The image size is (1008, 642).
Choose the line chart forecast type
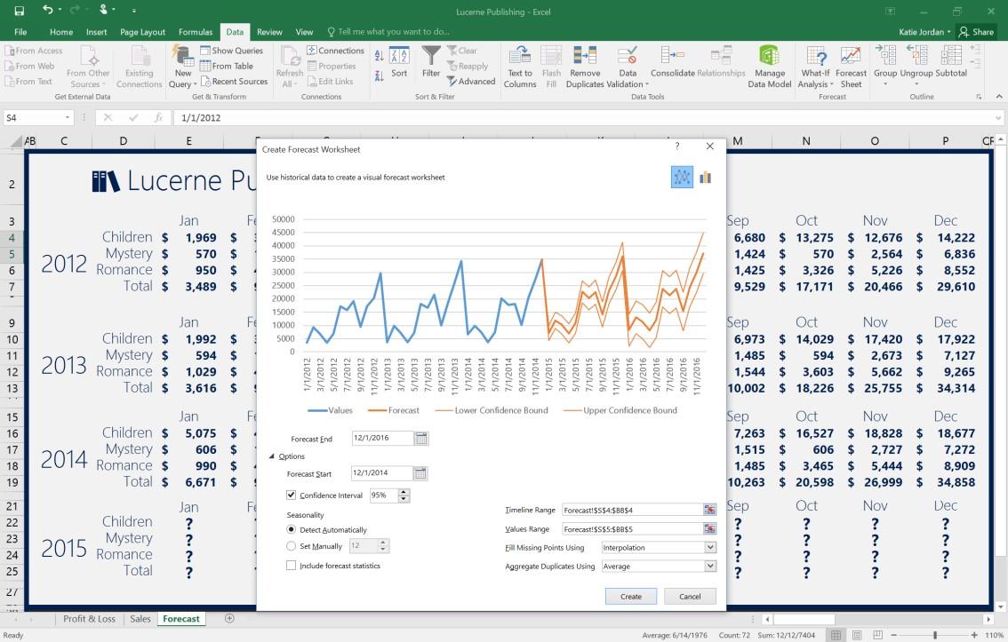[x=682, y=178]
